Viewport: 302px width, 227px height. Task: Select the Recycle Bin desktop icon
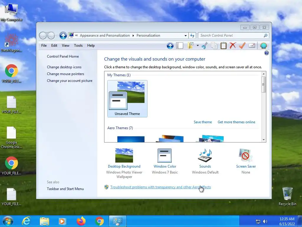[x=287, y=196]
